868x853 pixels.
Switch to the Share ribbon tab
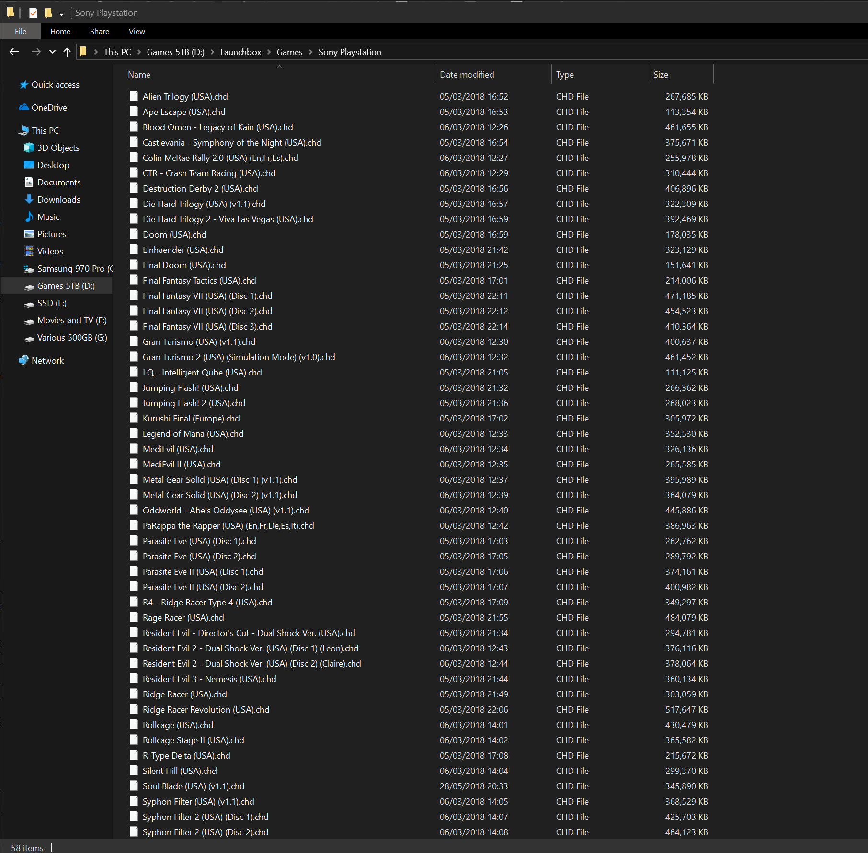click(x=100, y=31)
